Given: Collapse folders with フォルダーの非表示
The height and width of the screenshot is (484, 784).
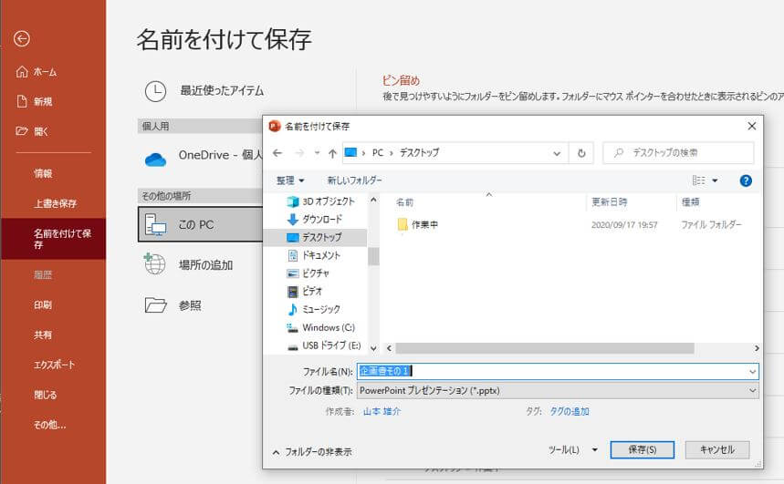Looking at the screenshot, I should coord(312,451).
